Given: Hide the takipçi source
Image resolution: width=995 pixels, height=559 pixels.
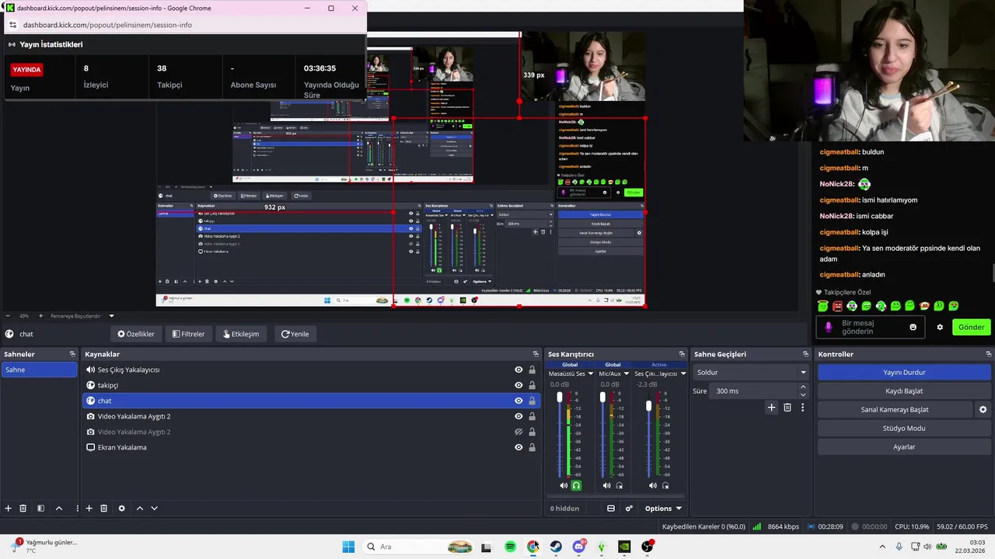Looking at the screenshot, I should tap(518, 385).
